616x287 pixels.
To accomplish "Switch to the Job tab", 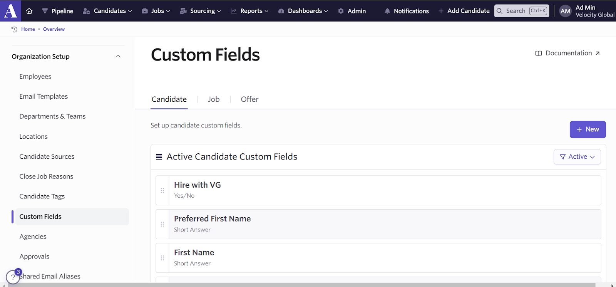I will pos(214,99).
